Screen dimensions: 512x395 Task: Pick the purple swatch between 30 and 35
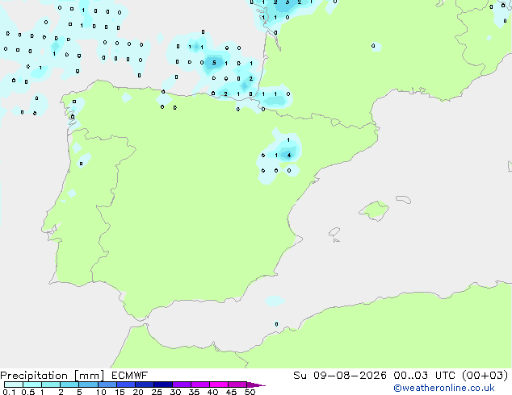click(182, 385)
